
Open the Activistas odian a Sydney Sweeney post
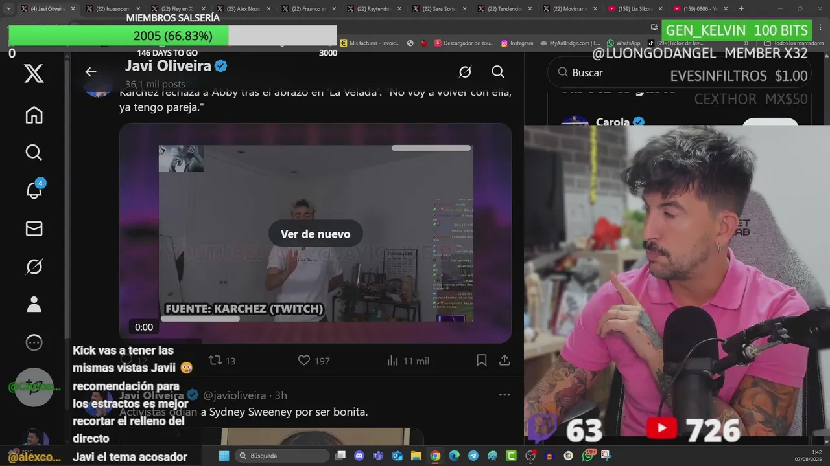coord(243,412)
